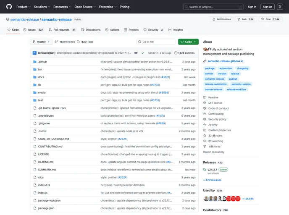Switch to the Actions tab
Screen dimensions: 289x215
pyautogui.click(x=112, y=30)
